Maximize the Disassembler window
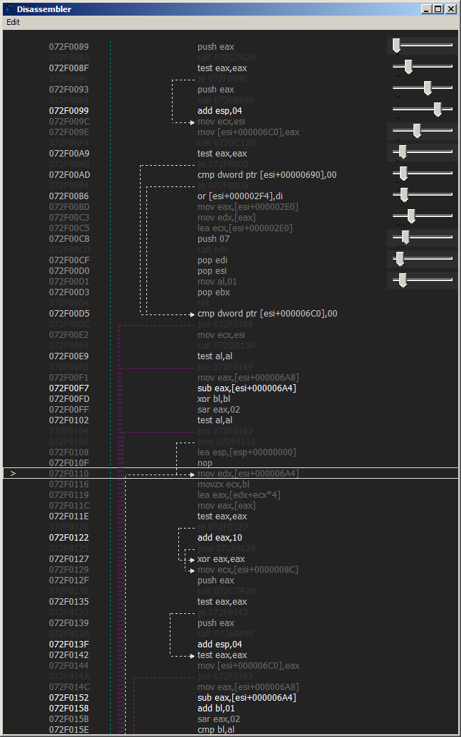 point(438,9)
